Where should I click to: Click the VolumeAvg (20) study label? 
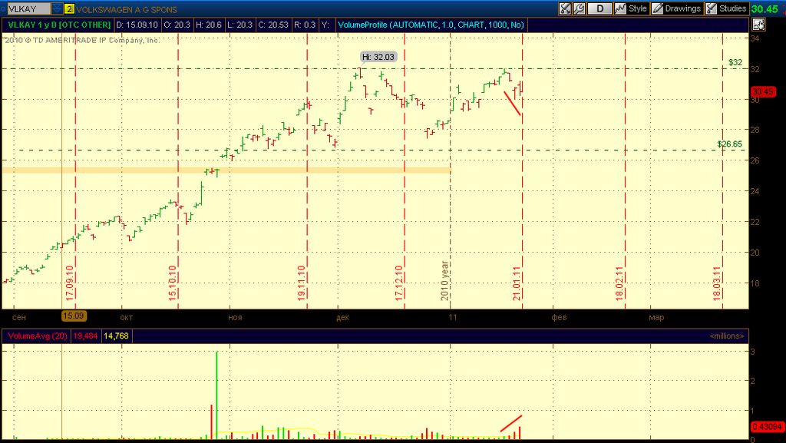click(38, 336)
